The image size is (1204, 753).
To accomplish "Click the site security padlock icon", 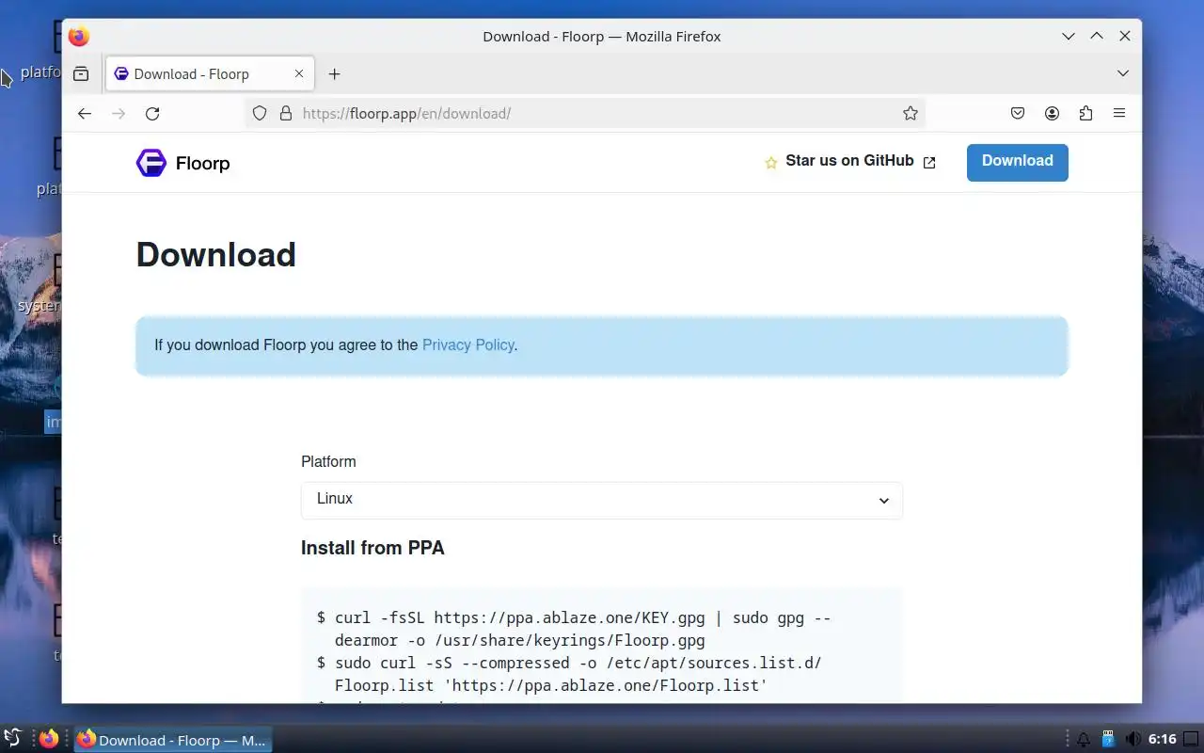I will 286,113.
